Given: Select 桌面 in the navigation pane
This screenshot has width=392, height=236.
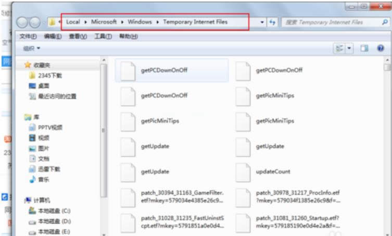Looking at the screenshot, I should pyautogui.click(x=43, y=86).
